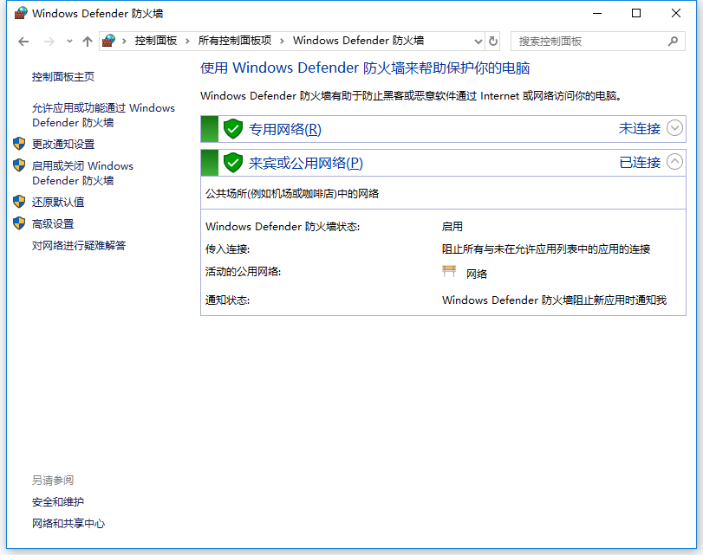703x555 pixels.
Task: Click the Forward navigation arrow
Action: coord(49,42)
